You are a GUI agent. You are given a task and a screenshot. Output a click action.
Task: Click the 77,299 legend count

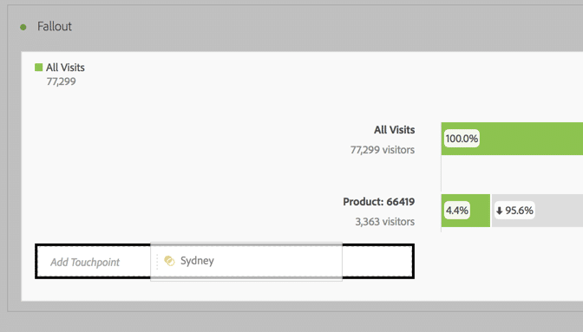61,81
